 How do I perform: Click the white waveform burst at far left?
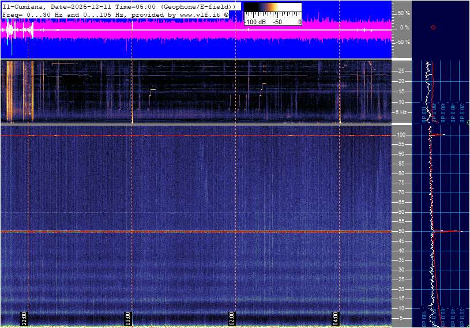tap(10, 30)
